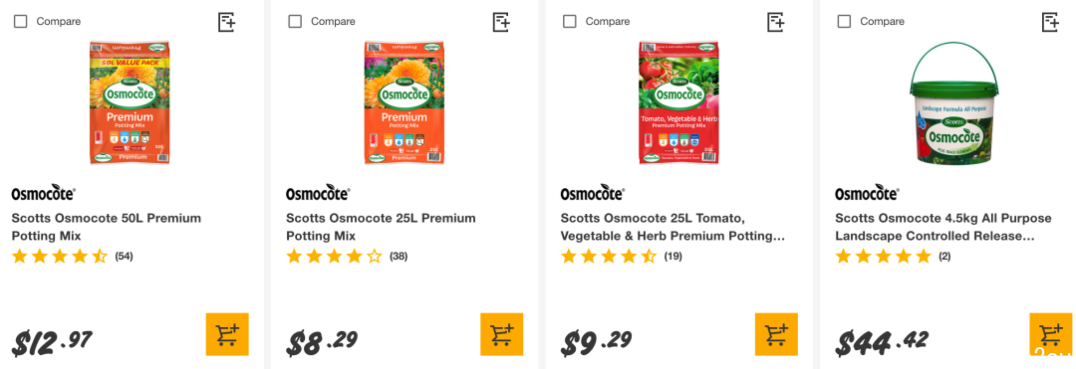Open the 38 reviews star rating
Image resolution: width=1076 pixels, height=369 pixels.
(x=347, y=257)
